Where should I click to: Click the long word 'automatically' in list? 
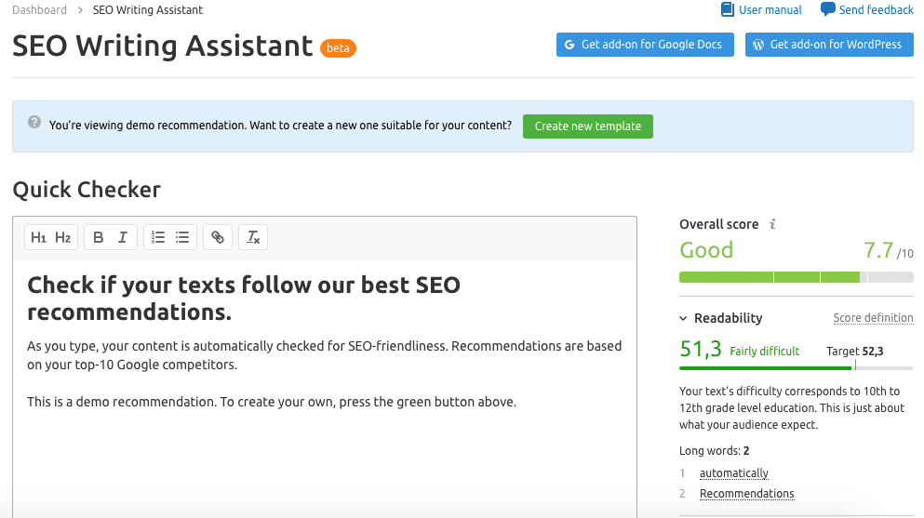click(x=733, y=473)
